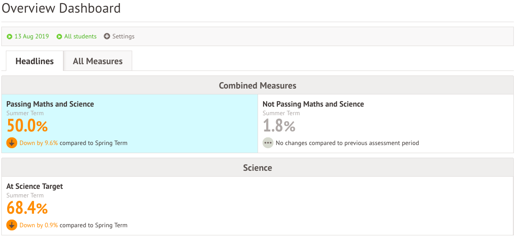Click the orange down arrow under 50.0%
The width and height of the screenshot is (517, 239).
pyautogui.click(x=12, y=143)
